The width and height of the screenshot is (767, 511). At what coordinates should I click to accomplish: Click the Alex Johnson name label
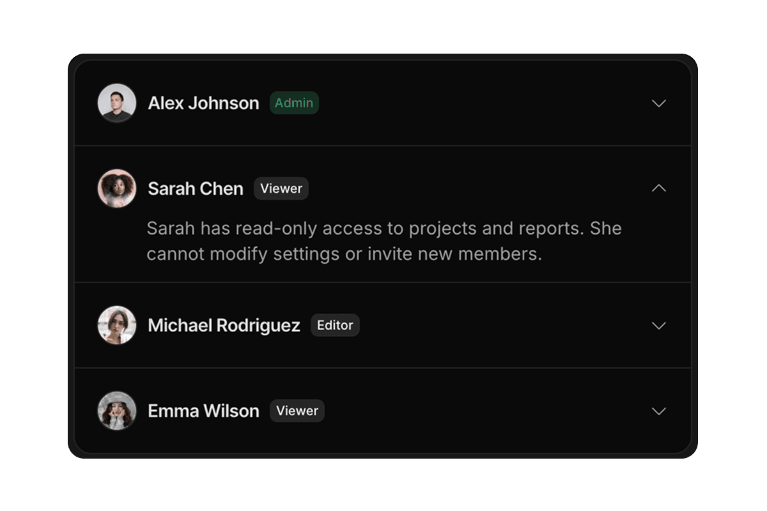pos(203,103)
